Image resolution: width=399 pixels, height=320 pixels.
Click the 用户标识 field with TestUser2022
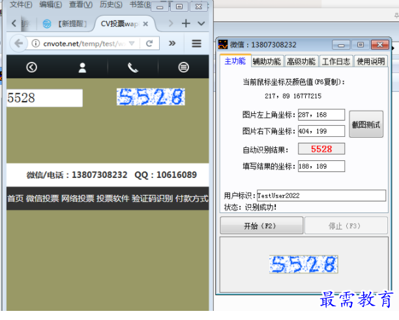pos(321,196)
